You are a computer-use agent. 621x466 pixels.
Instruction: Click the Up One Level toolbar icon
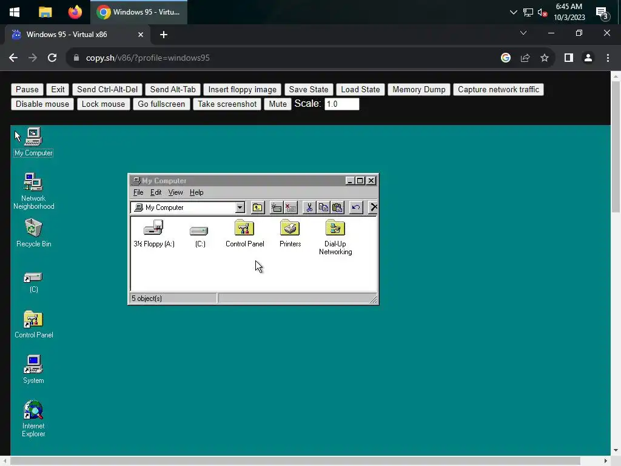258,208
